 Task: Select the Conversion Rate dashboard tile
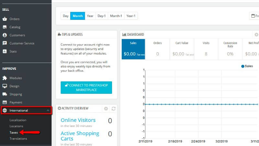(x=230, y=49)
